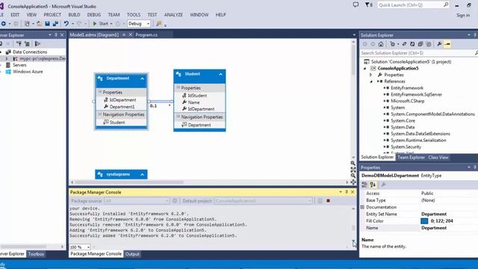Refresh Solution Explorer with the refresh icon
The height and width of the screenshot is (269, 478).
pos(412,44)
